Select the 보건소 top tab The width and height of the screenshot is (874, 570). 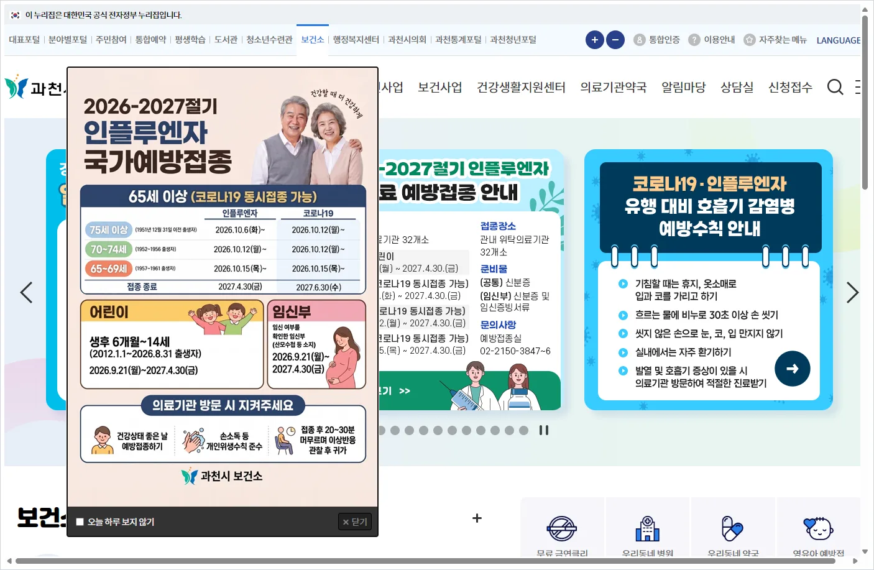[313, 40]
